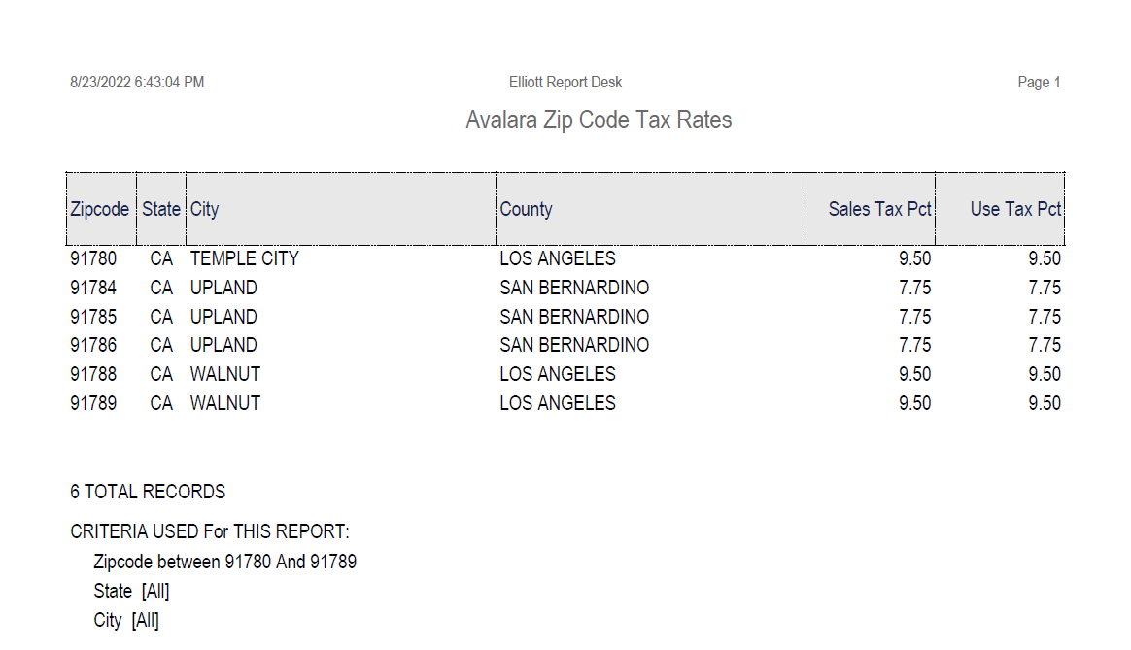Click the CA state cell for 91784
Screen dimensions: 1131x650
(x=161, y=288)
